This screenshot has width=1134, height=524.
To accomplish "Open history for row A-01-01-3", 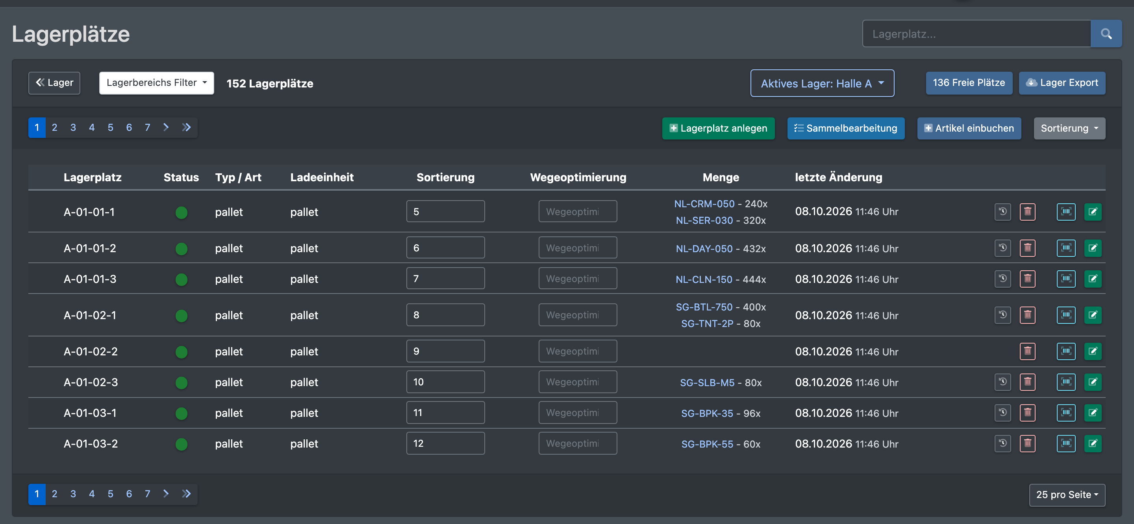I will (1002, 279).
